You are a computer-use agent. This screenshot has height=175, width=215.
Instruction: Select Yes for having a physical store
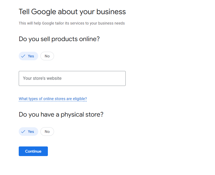click(x=28, y=132)
